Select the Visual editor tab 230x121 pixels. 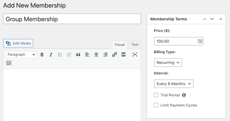click(x=120, y=45)
